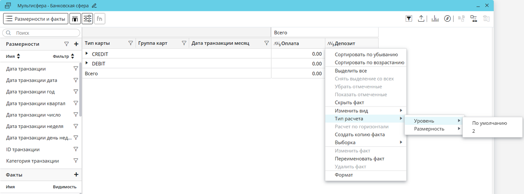Select level 2 in the Уровень submenu
The height and width of the screenshot is (194, 524).
coord(474,131)
